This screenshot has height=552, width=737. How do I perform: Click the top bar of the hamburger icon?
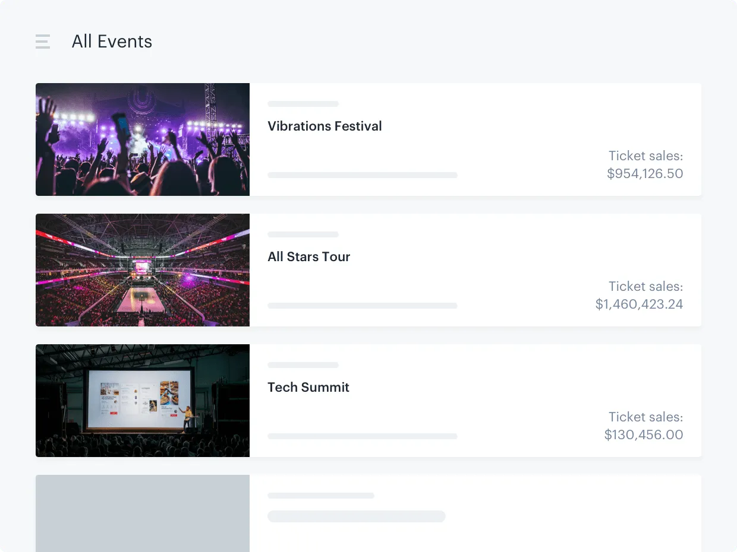point(43,36)
